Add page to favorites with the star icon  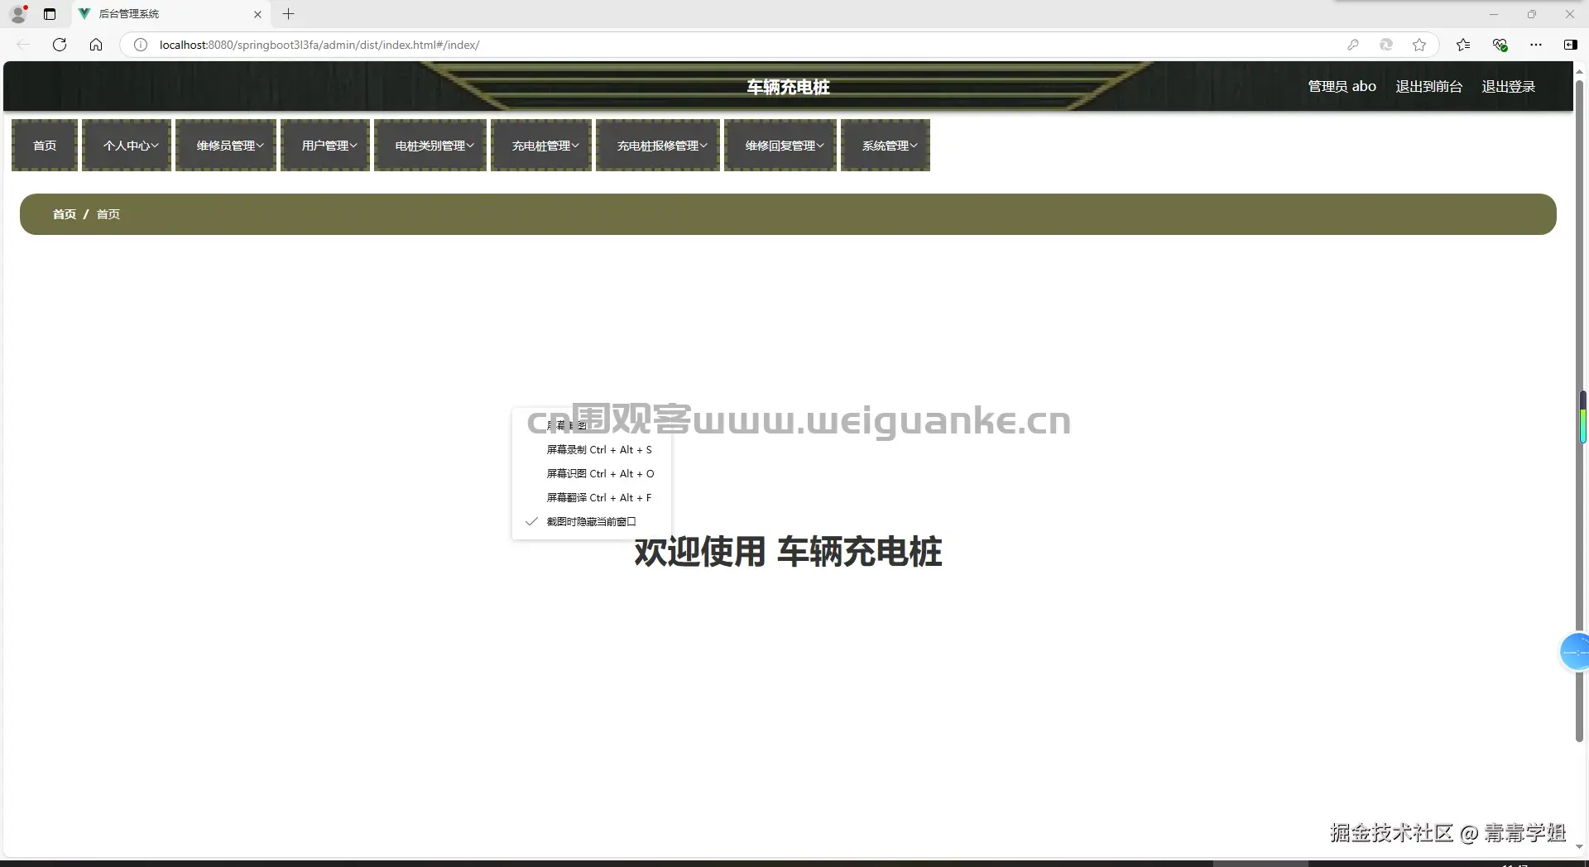pos(1419,45)
